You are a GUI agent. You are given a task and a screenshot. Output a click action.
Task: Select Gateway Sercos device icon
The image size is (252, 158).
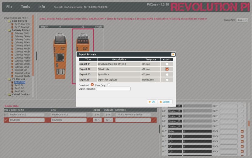click(x=12, y=64)
